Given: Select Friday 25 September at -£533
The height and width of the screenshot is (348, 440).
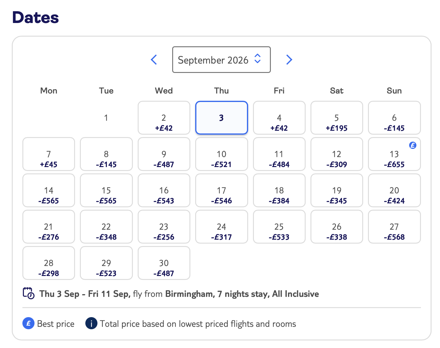Looking at the screenshot, I should pyautogui.click(x=279, y=227).
